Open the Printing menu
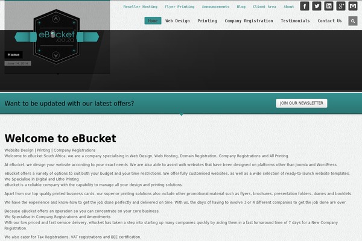This screenshot has width=362, height=241. coord(207,20)
